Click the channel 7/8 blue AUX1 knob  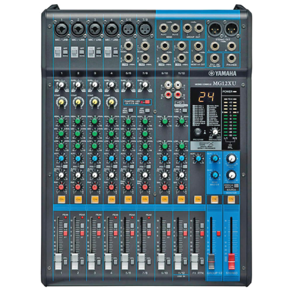145,159
